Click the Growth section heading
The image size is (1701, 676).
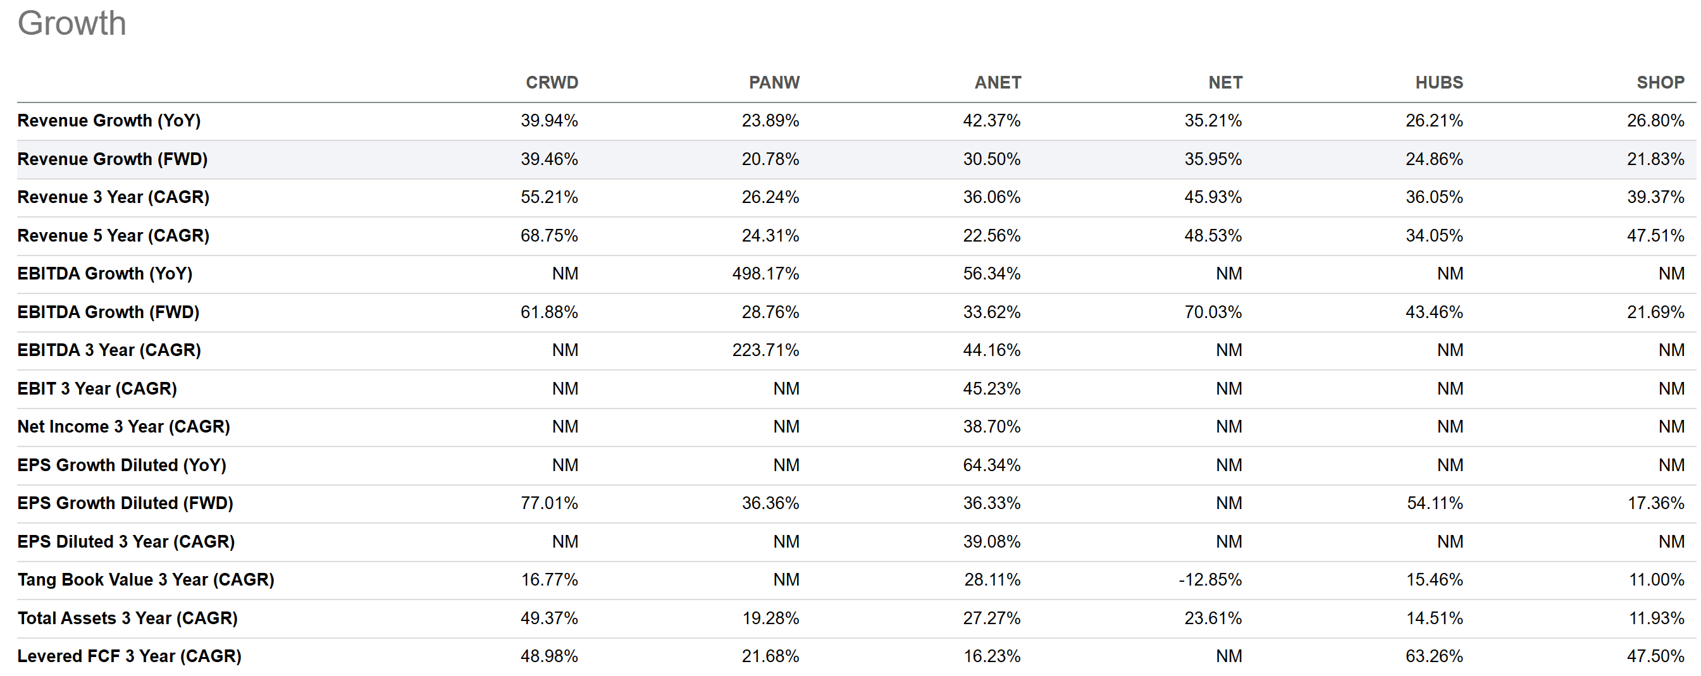tap(71, 24)
